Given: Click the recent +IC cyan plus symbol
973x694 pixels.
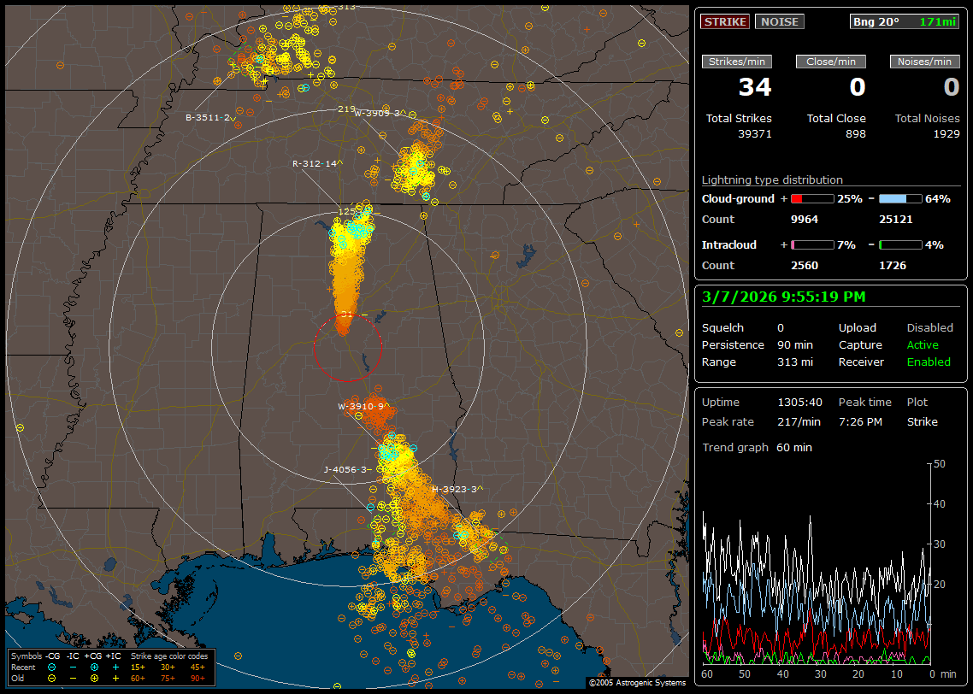Looking at the screenshot, I should click(115, 666).
